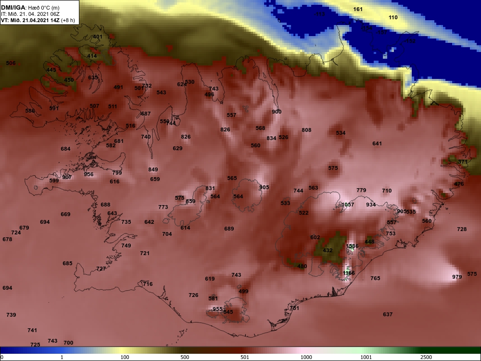
Task: Select the map value '831'
Action: click(210, 188)
